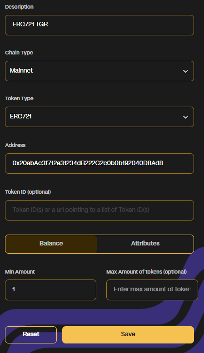Open the Mainnet chain type dropdown
This screenshot has height=353, width=204.
click(100, 71)
